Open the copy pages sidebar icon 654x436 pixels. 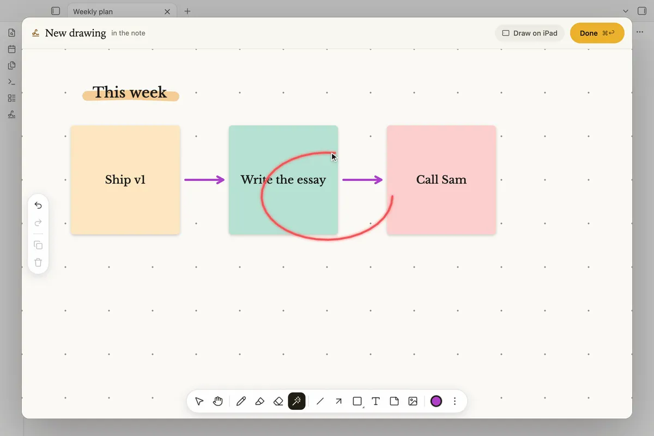point(11,65)
